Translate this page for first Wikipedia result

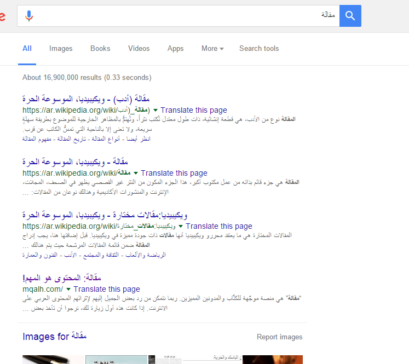[193, 110]
